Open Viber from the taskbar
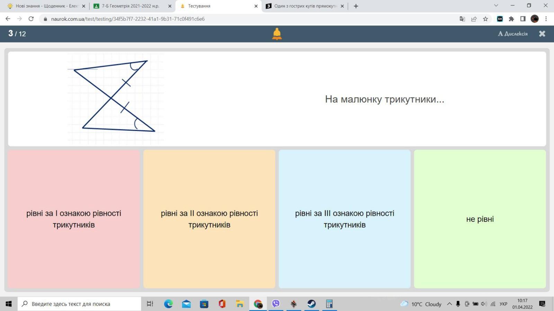The width and height of the screenshot is (554, 311). (276, 304)
